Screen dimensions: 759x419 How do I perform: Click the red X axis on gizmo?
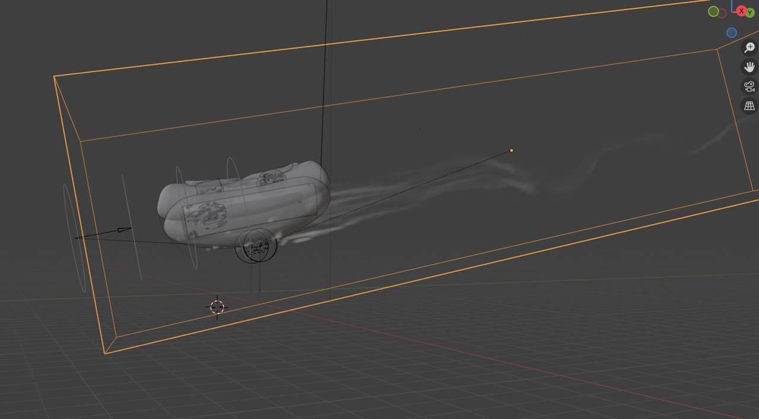coord(741,11)
